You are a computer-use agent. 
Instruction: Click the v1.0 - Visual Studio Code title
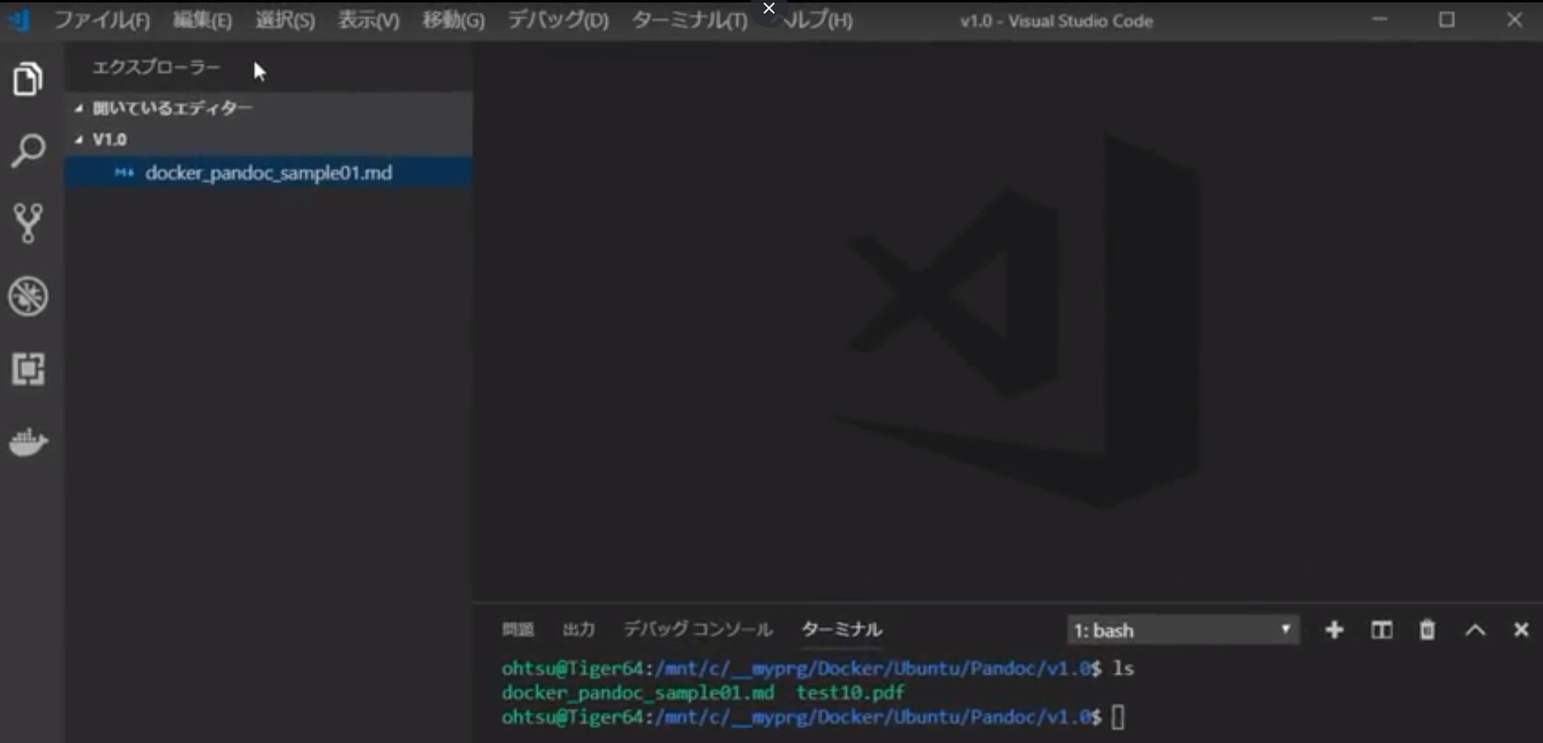[x=1056, y=21]
